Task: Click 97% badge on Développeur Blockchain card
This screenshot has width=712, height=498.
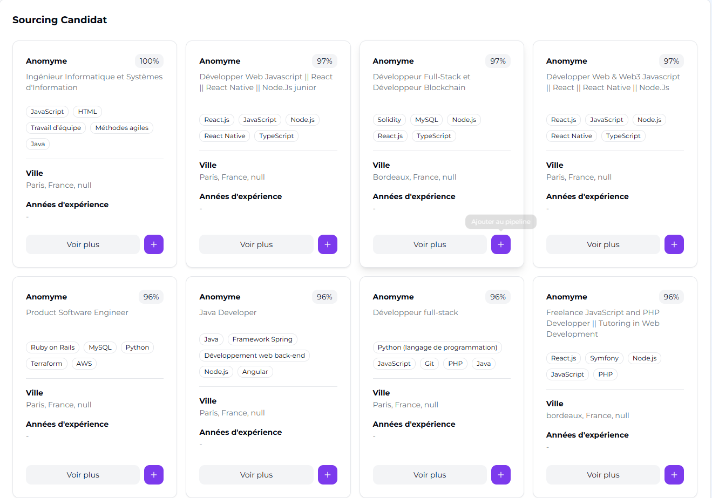Action: pyautogui.click(x=498, y=61)
